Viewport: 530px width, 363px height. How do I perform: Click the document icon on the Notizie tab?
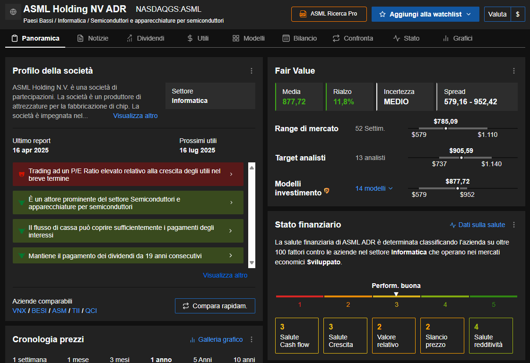click(x=80, y=38)
